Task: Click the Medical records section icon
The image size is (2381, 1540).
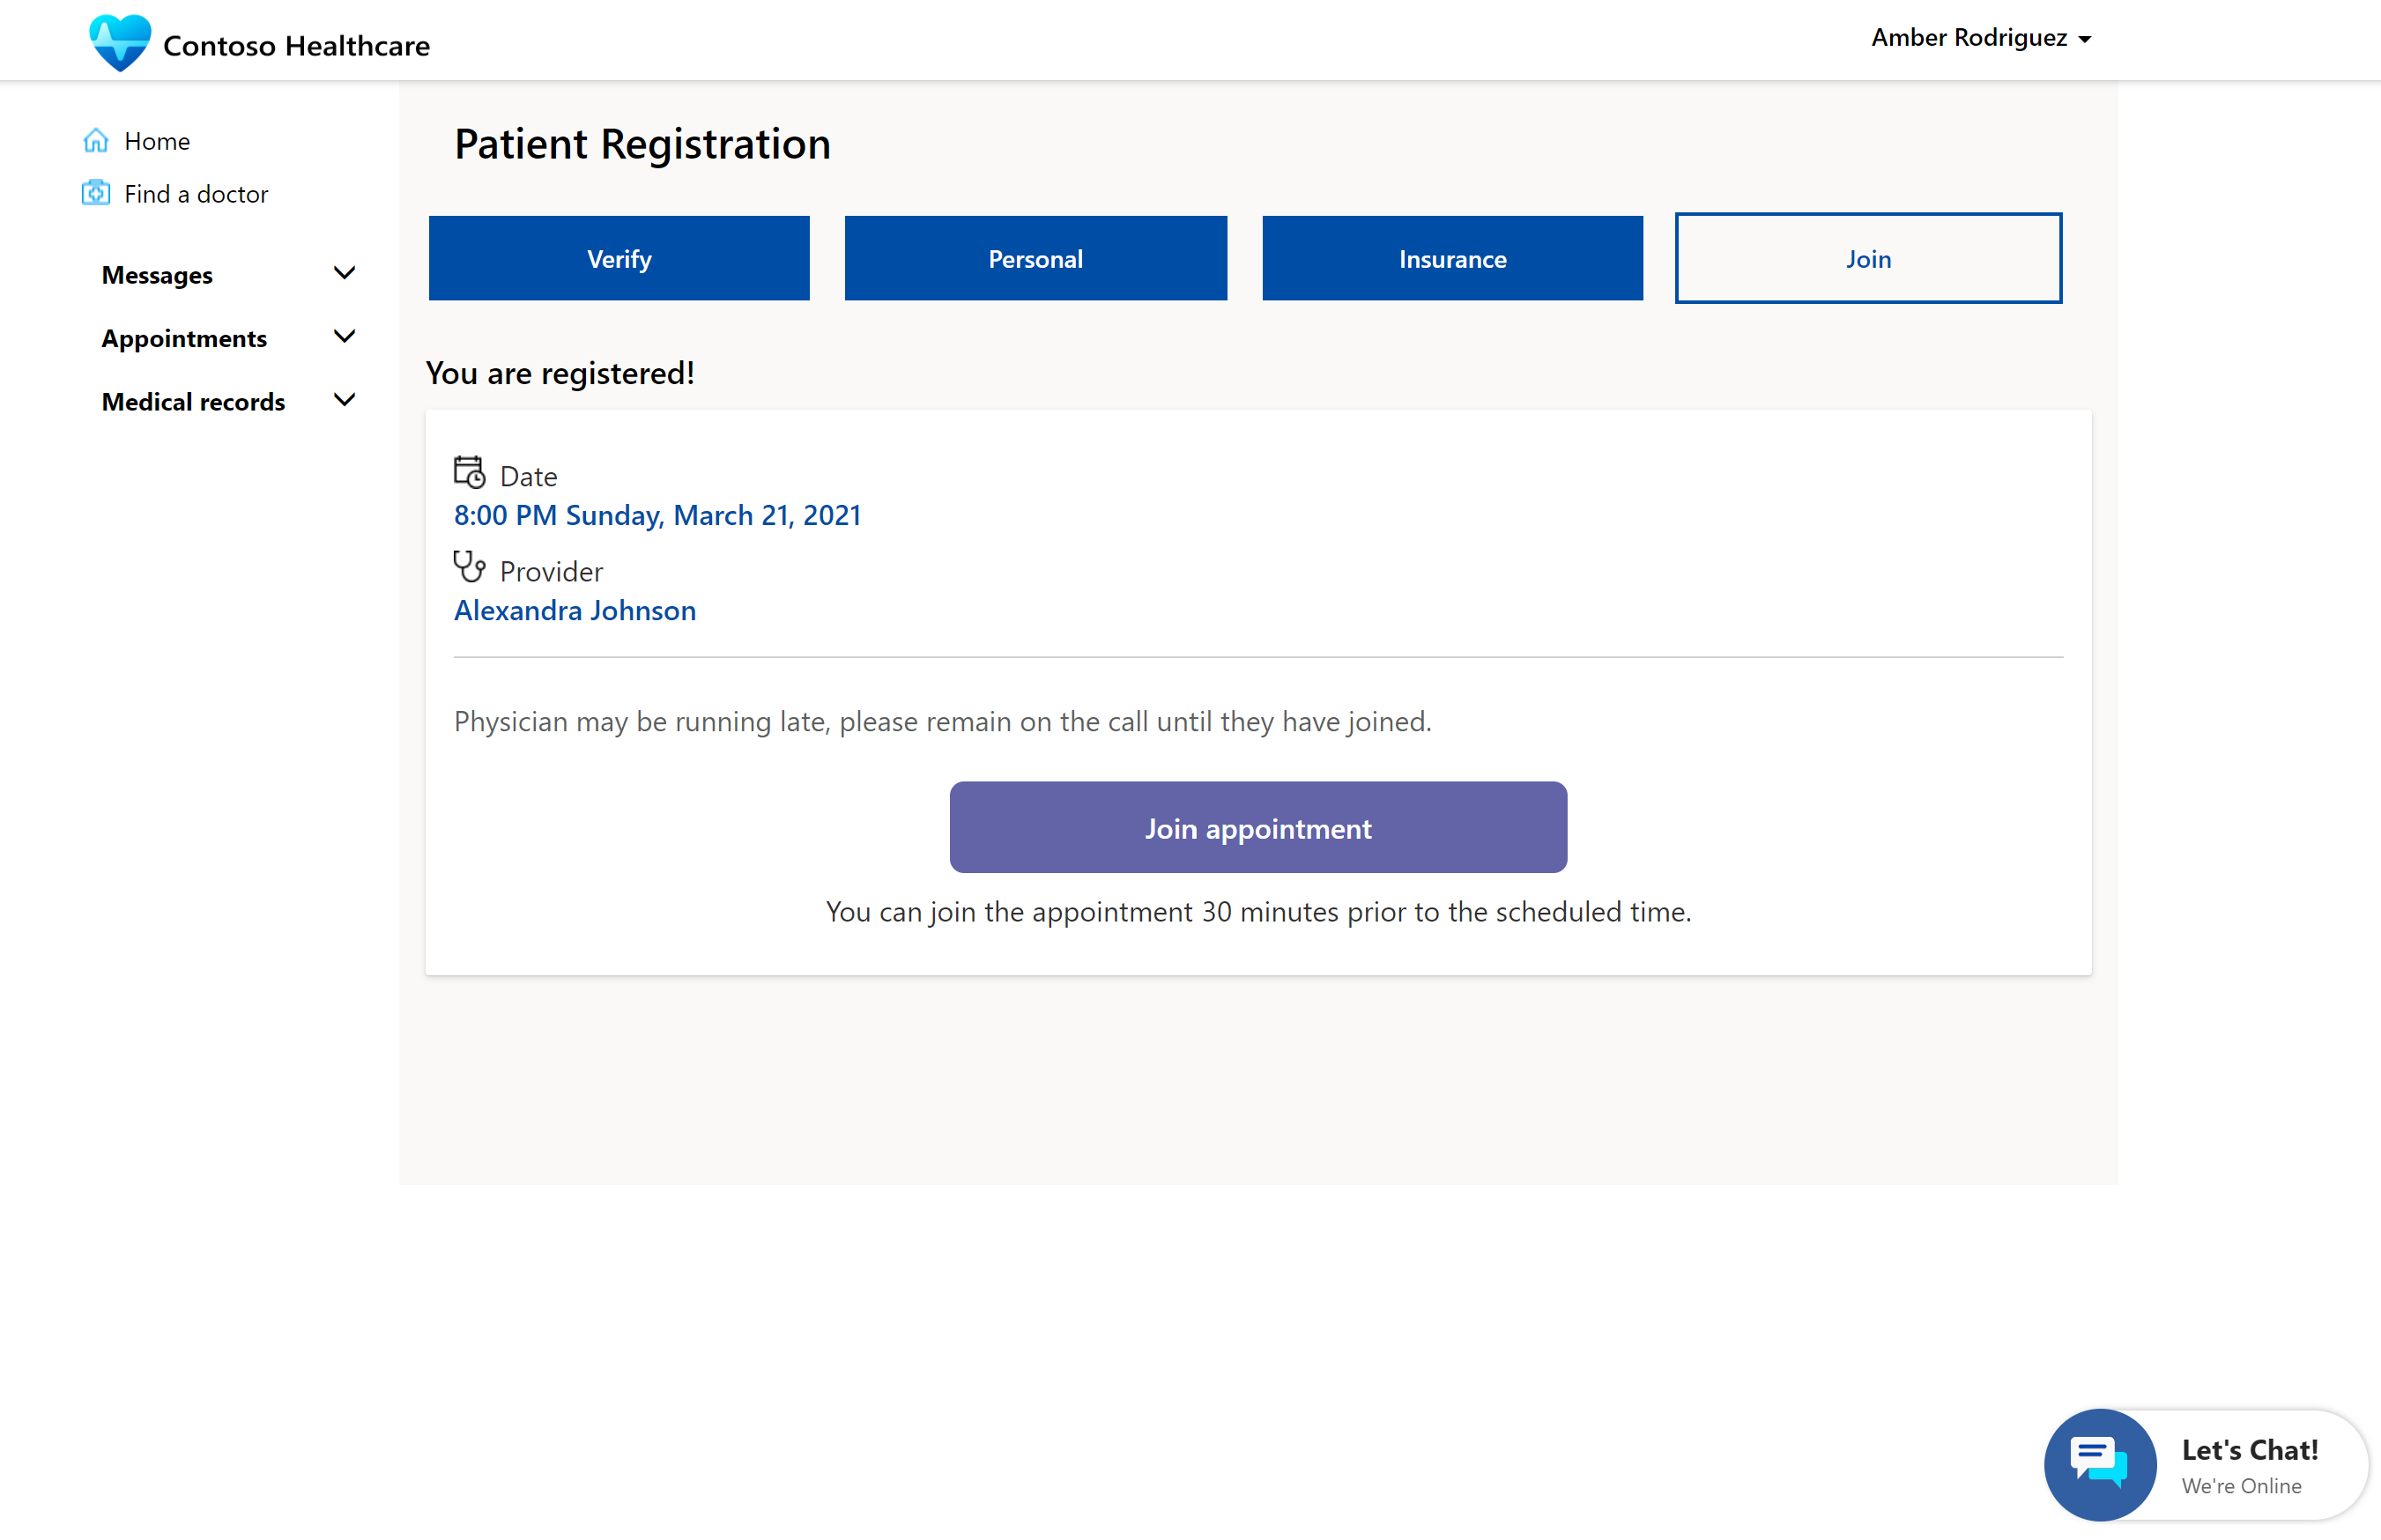Action: click(345, 401)
